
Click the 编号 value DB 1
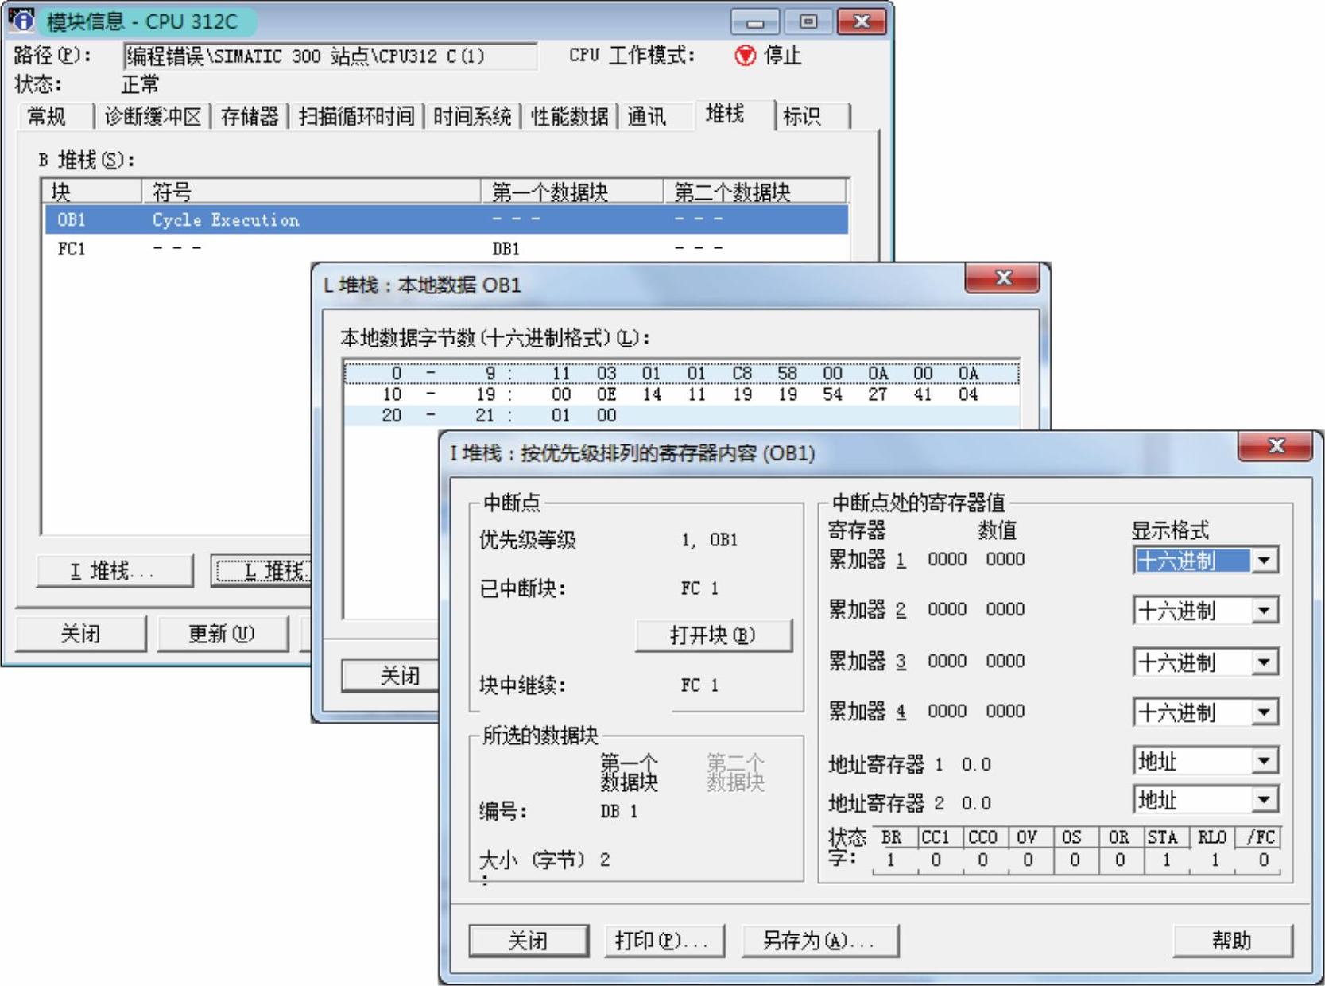tap(619, 812)
